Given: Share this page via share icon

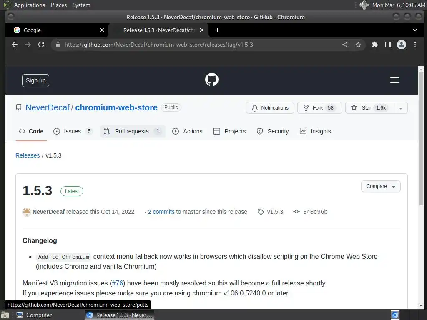Looking at the screenshot, I should 345,45.
